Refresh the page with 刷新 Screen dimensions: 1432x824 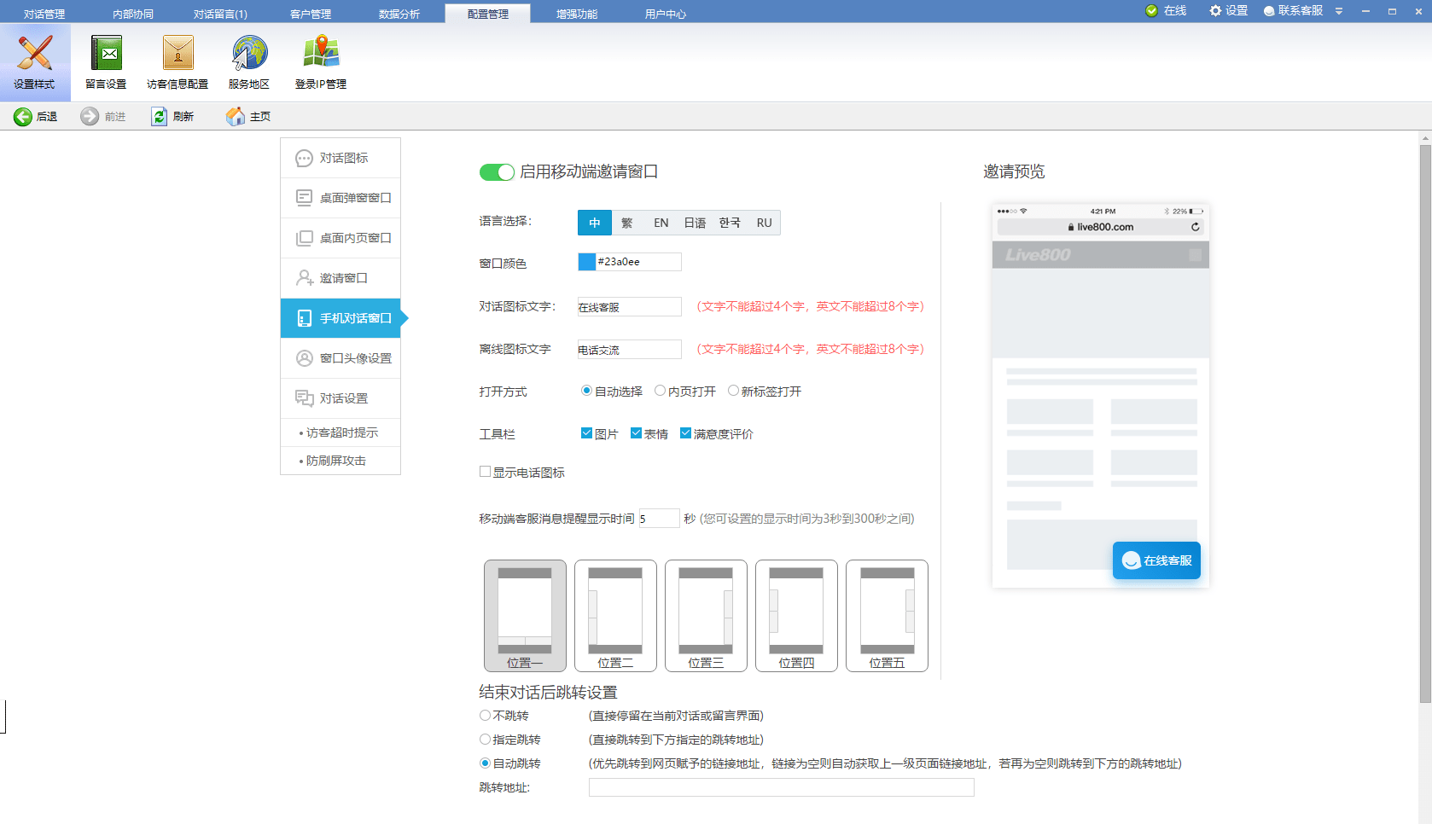point(174,116)
